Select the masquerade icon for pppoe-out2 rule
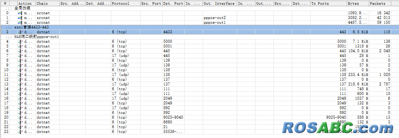The width and height of the screenshot is (399, 138). point(20,18)
